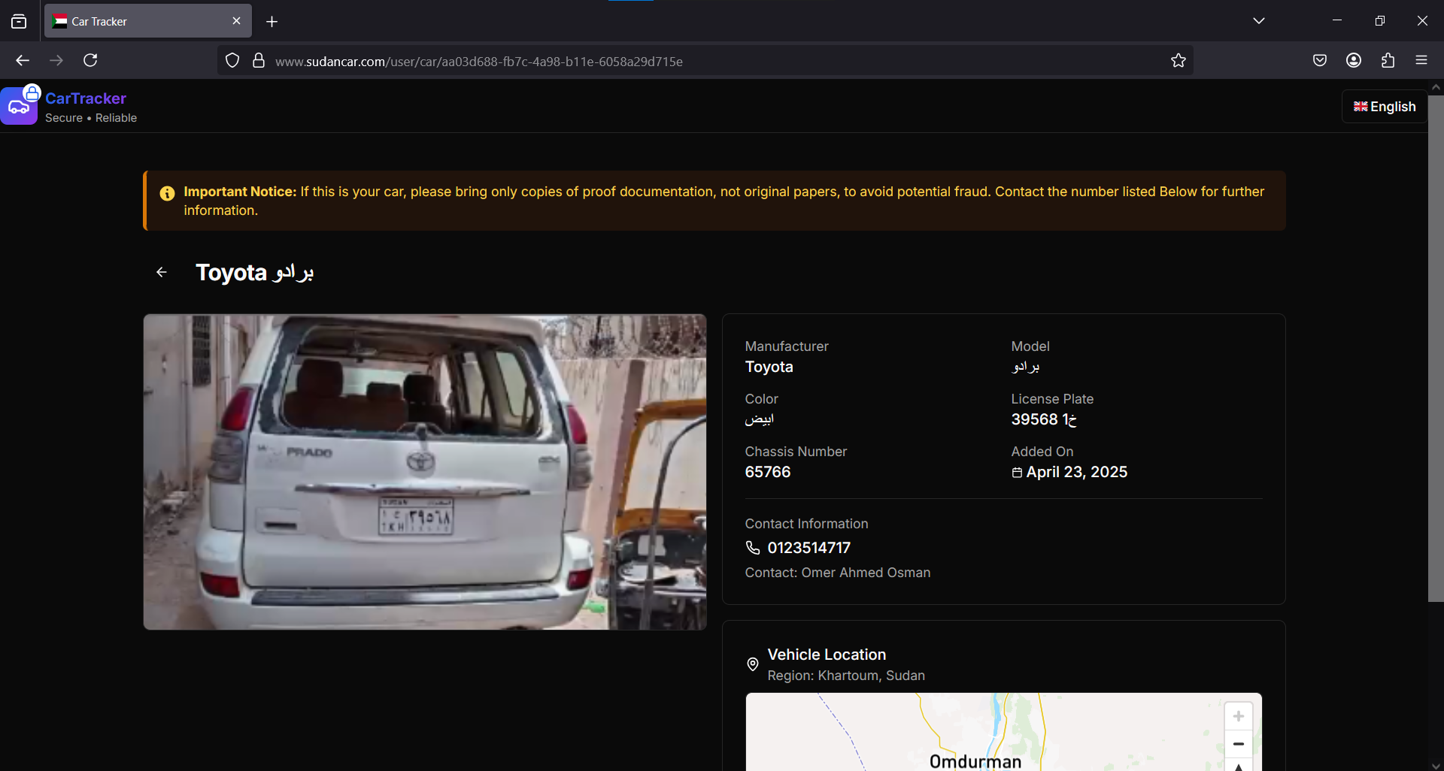Screen dimensions: 1444x771
Task: Select the Car Tracker browser tab
Action: click(135, 20)
